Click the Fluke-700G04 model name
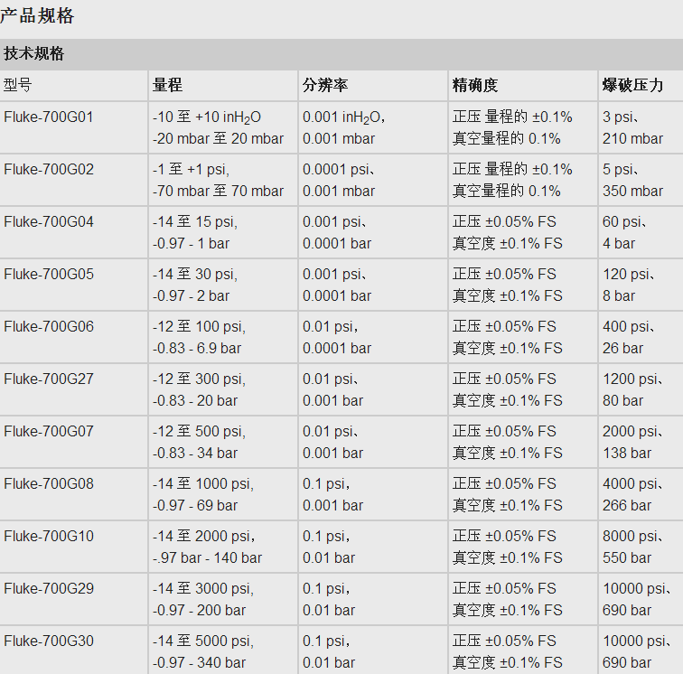Viewport: 683px width, 674px height. click(x=49, y=221)
